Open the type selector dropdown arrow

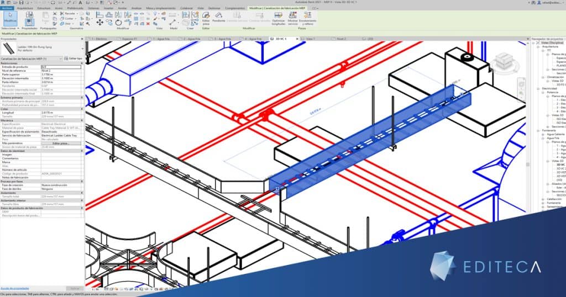pos(82,49)
